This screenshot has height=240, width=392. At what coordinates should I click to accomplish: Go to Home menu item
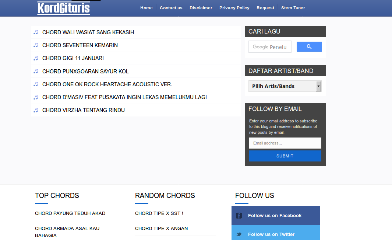pos(146,8)
